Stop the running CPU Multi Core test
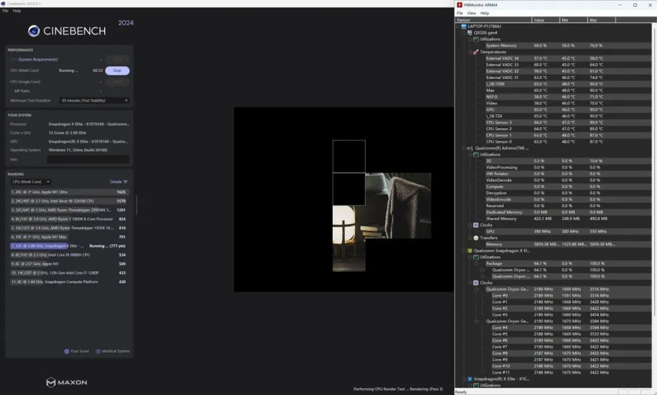Screen dimensions: 657x395 (117, 70)
